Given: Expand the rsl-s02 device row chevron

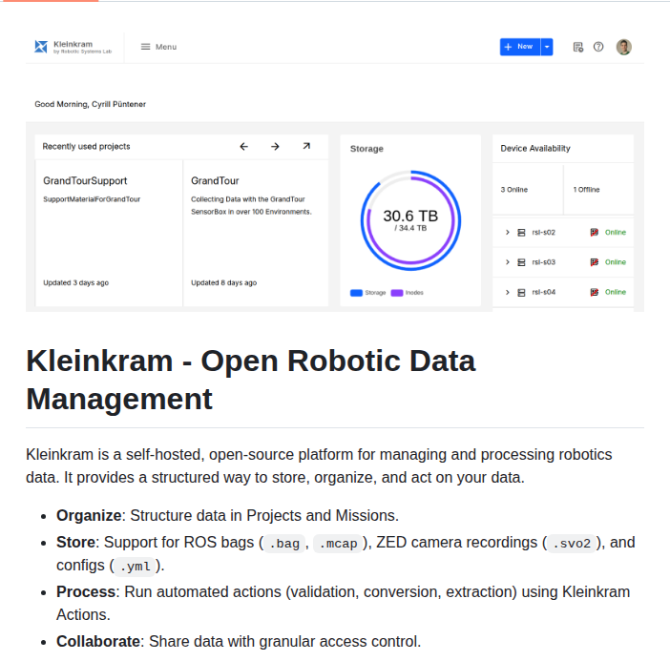Looking at the screenshot, I should point(507,233).
